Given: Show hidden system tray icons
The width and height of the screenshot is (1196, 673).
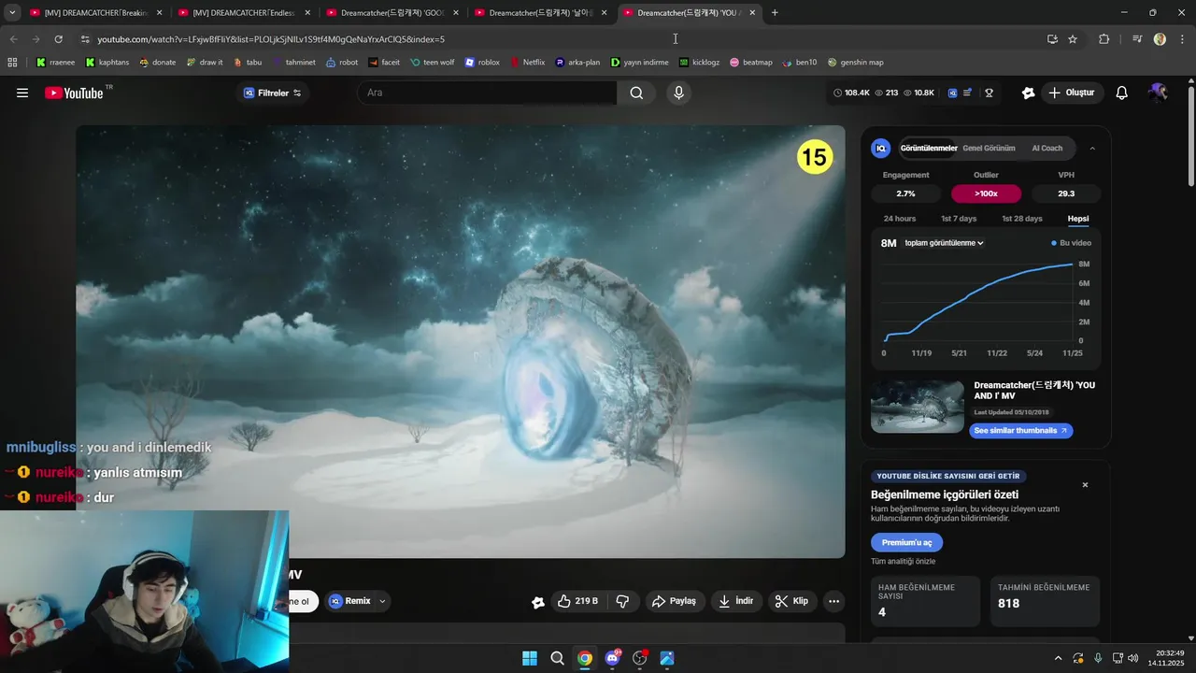Looking at the screenshot, I should [1058, 658].
